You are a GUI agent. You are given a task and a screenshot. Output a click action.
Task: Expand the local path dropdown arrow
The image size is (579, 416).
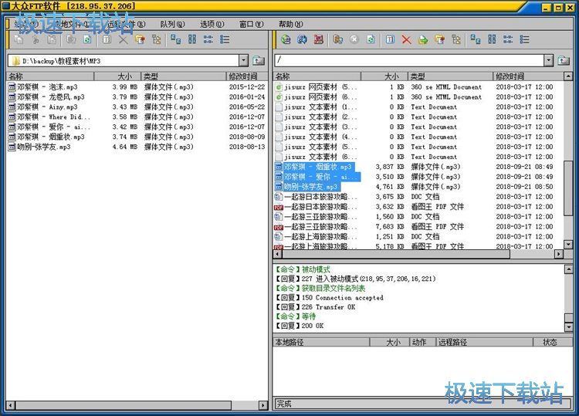[243, 60]
